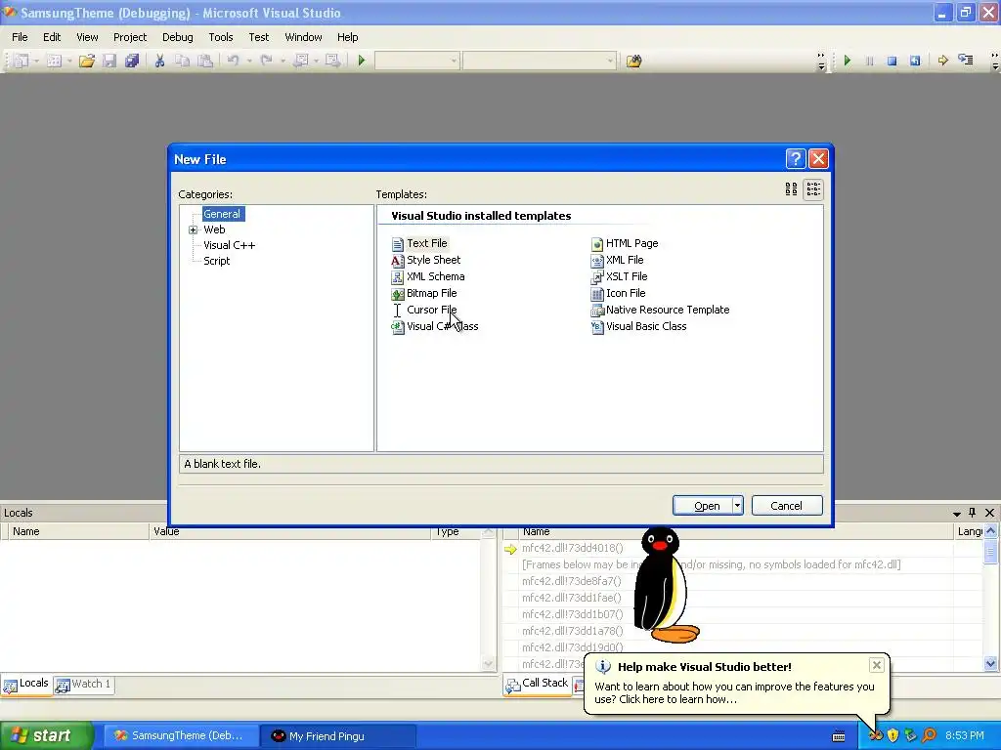Open the solution platforms combo box
This screenshot has height=750, width=1001.
539,61
